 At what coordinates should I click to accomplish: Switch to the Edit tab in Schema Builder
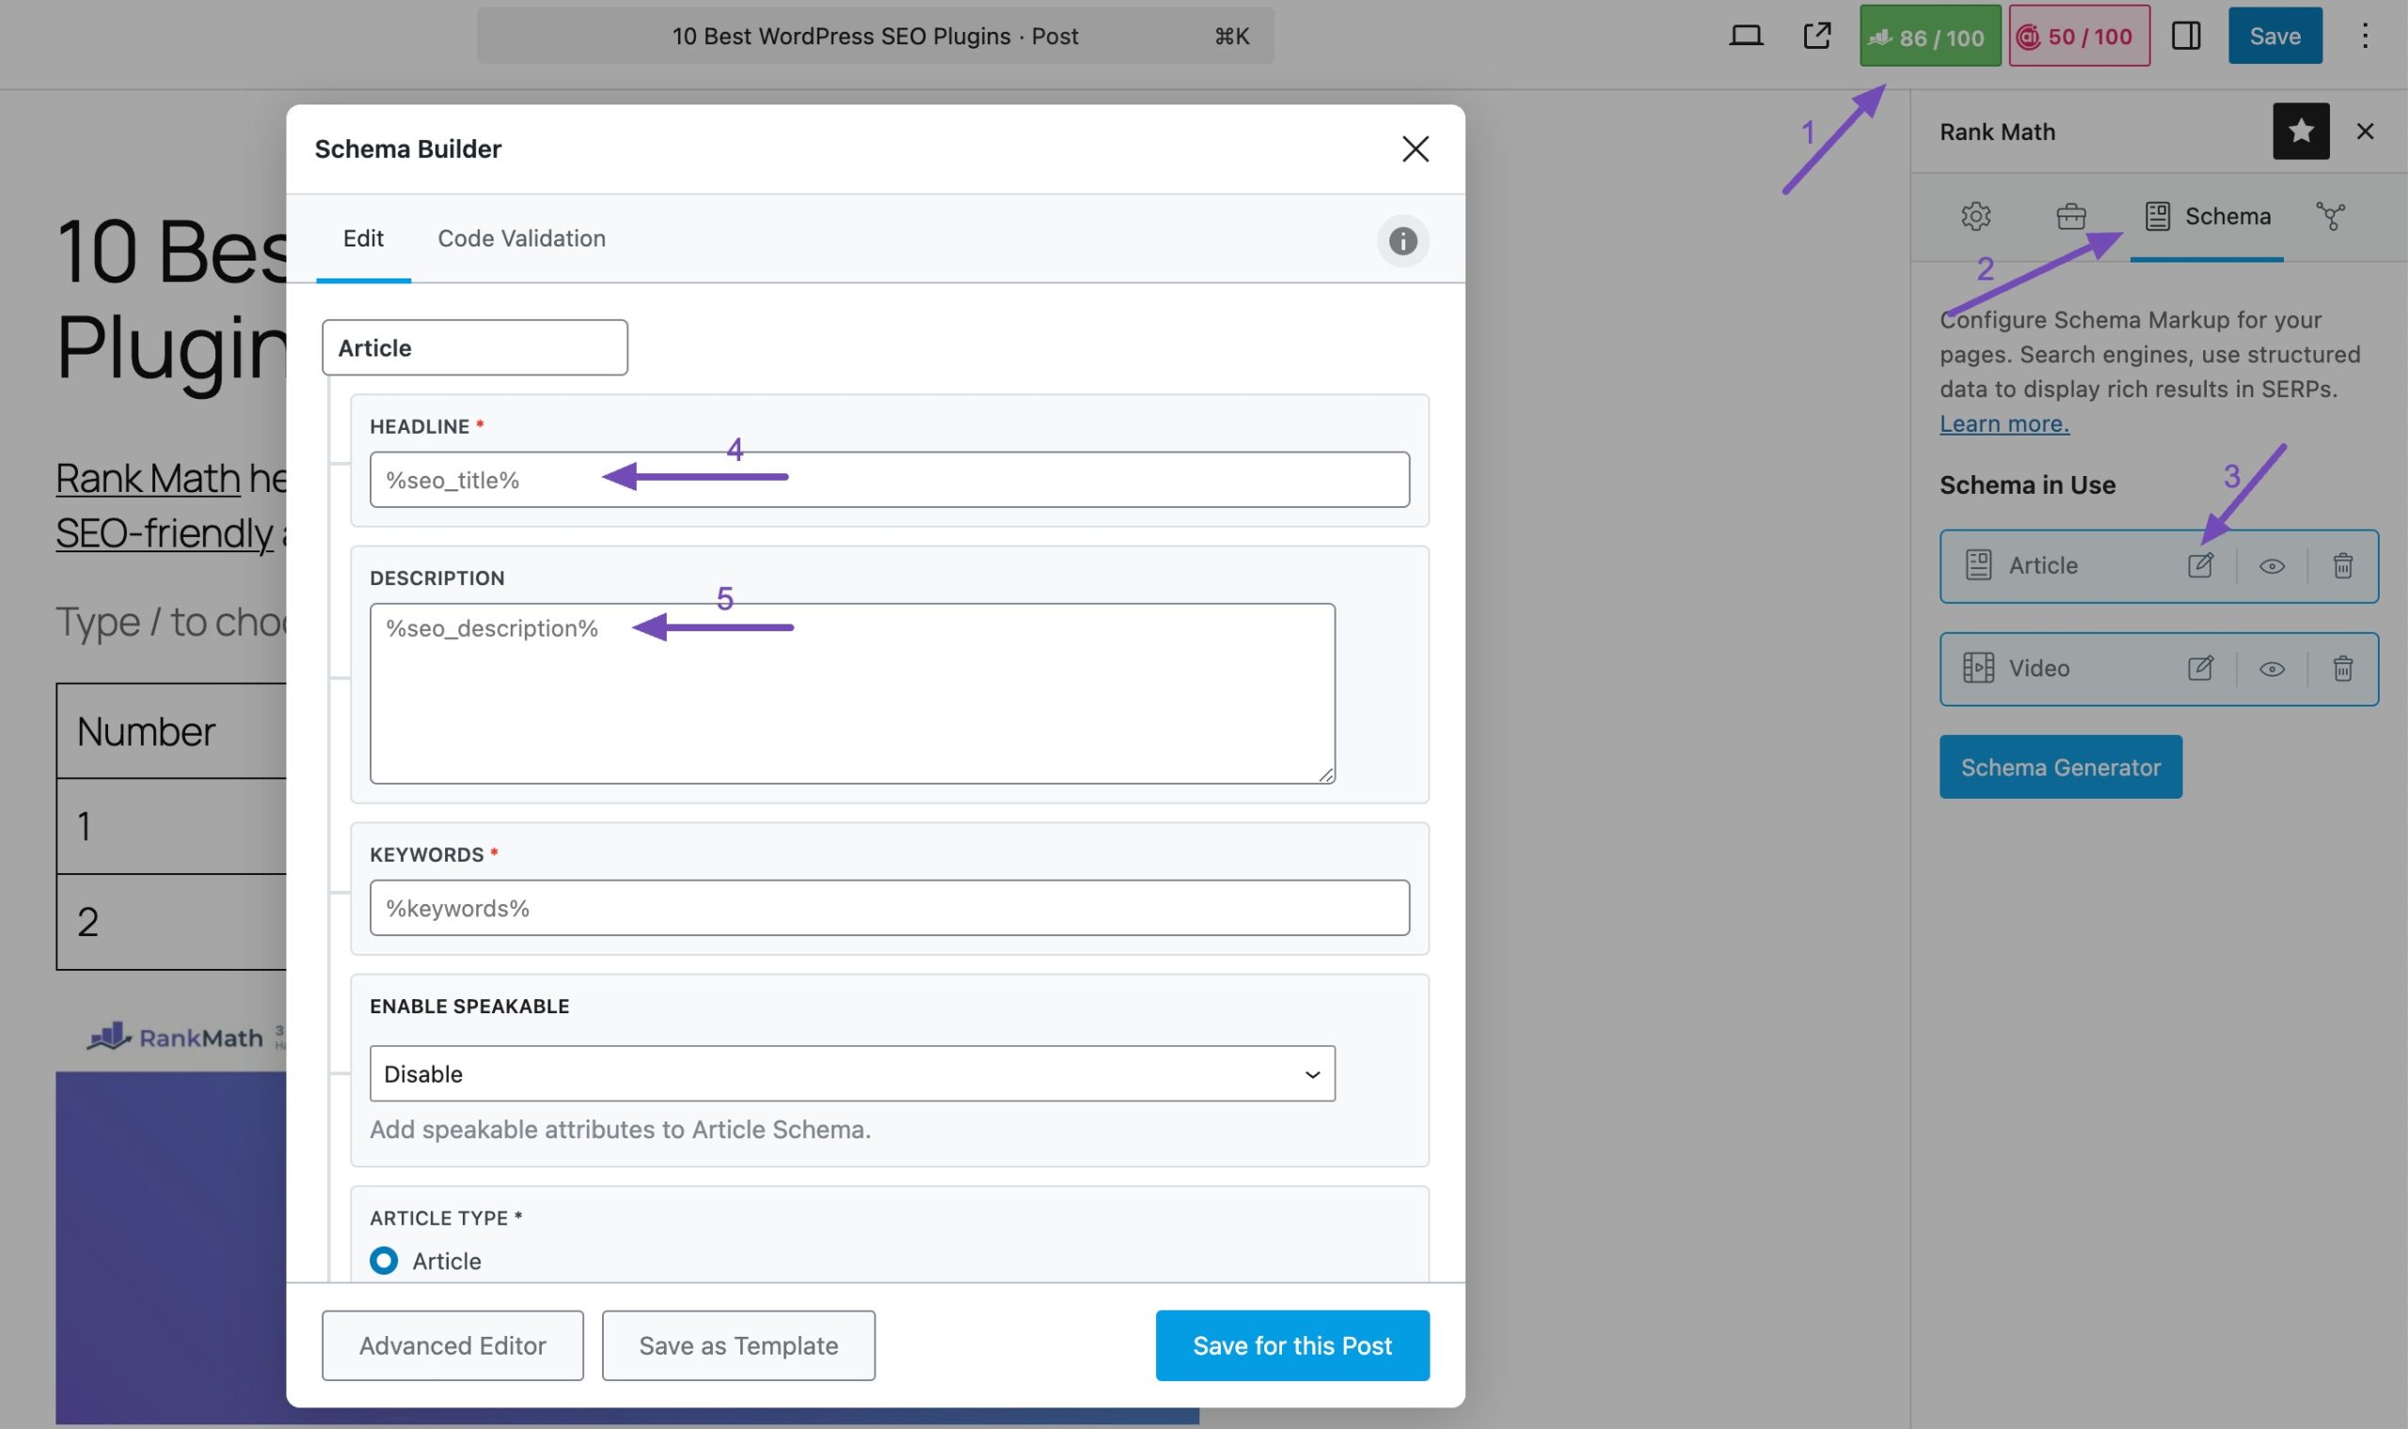tap(362, 238)
